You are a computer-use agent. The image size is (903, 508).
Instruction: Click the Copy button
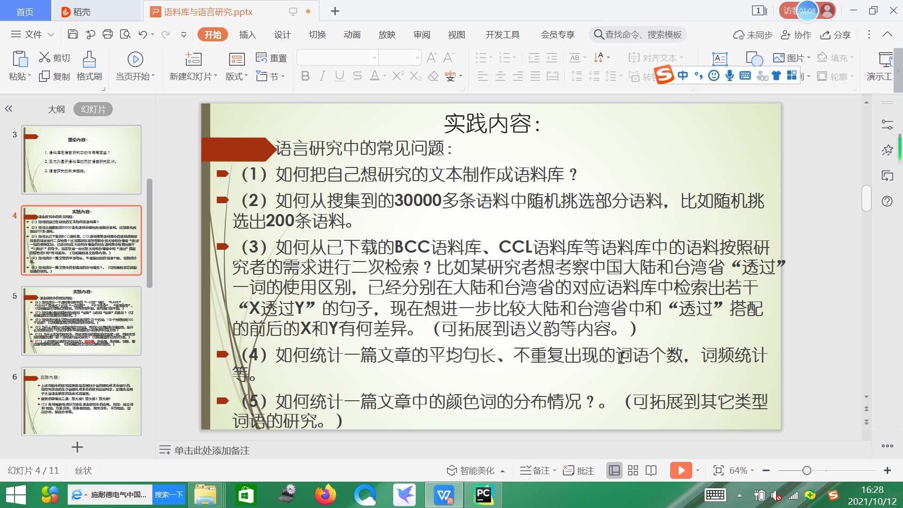pos(54,76)
